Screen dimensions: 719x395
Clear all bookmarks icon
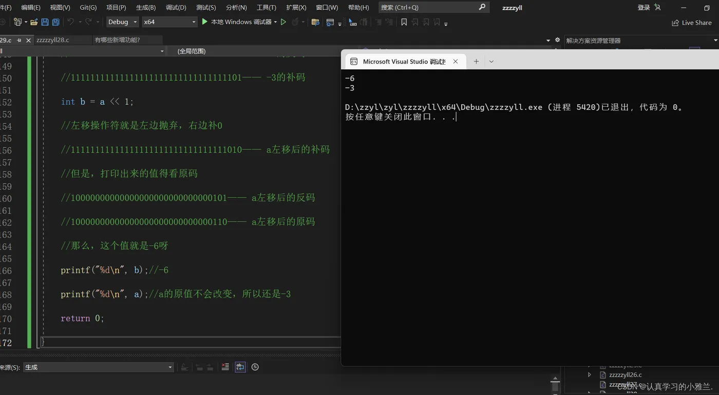pos(437,22)
